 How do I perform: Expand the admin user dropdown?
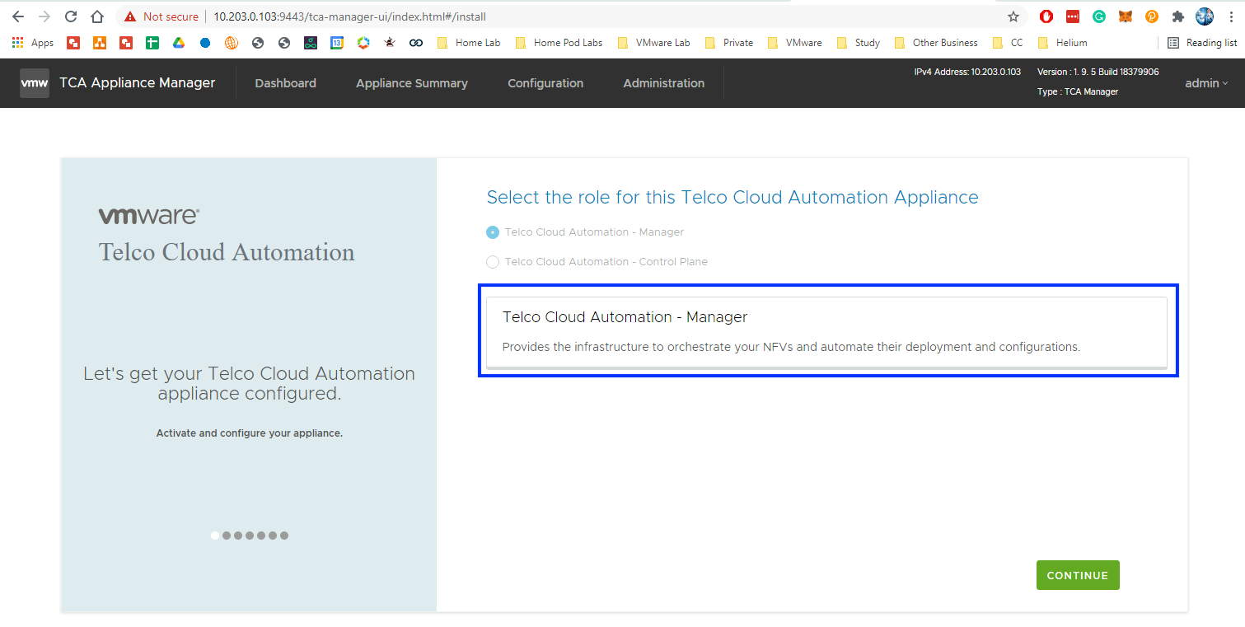[x=1206, y=83]
